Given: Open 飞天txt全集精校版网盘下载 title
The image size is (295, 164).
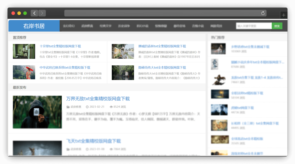Looking at the screenshot, I should click(94, 141).
